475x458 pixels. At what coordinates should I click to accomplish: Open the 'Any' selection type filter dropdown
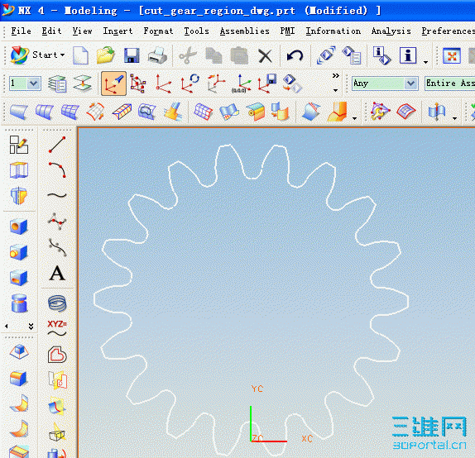pos(410,83)
